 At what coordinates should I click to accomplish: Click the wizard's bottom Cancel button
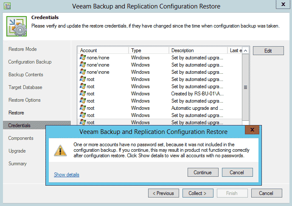(x=267, y=193)
